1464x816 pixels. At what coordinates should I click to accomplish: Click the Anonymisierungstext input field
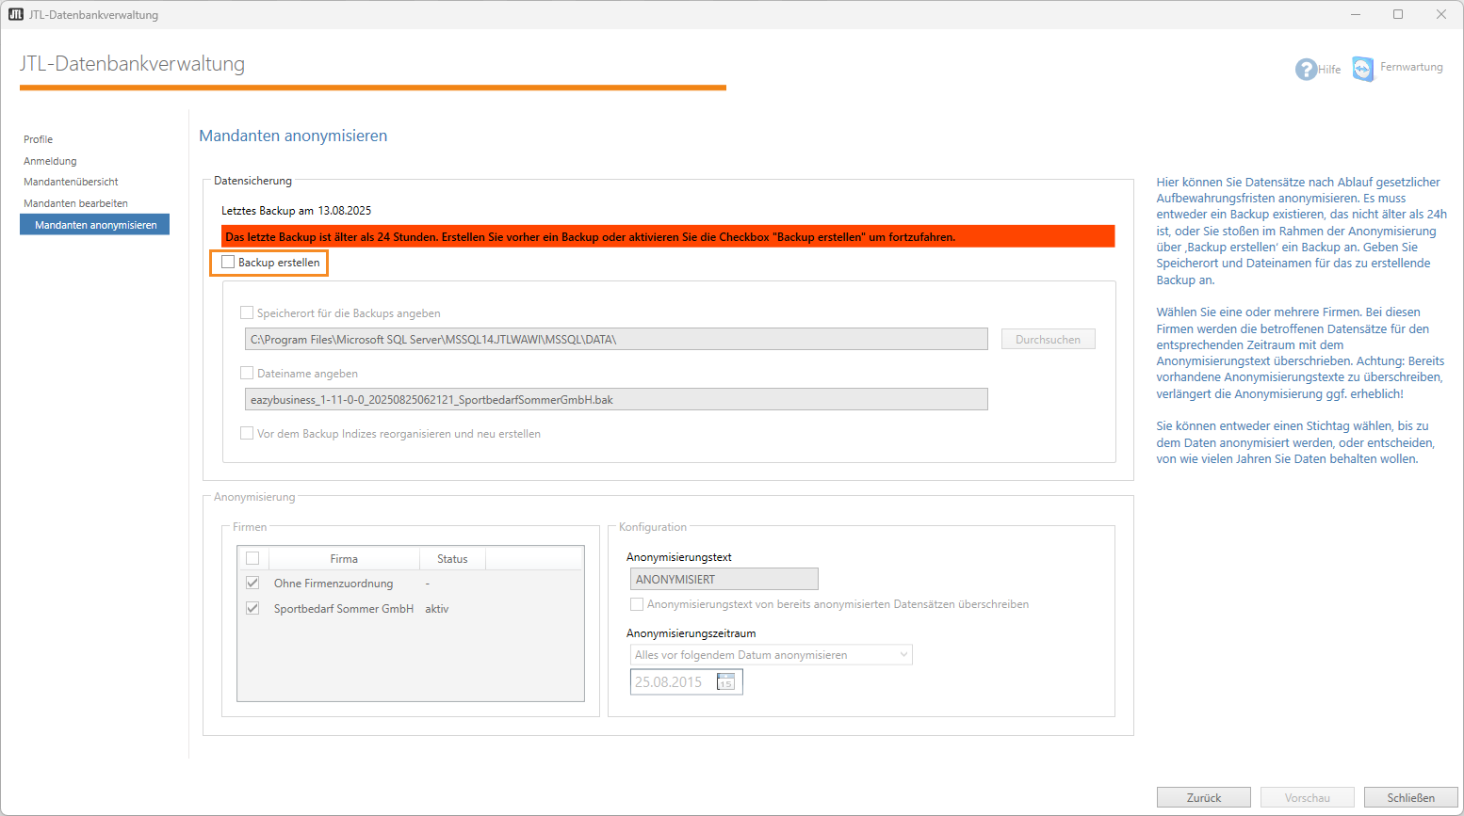click(x=724, y=580)
